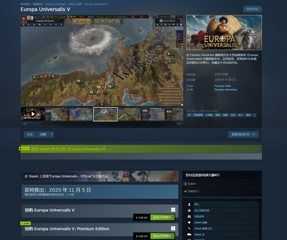
Task: Open the Paradox Tinto developer link
Action: click(x=223, y=86)
